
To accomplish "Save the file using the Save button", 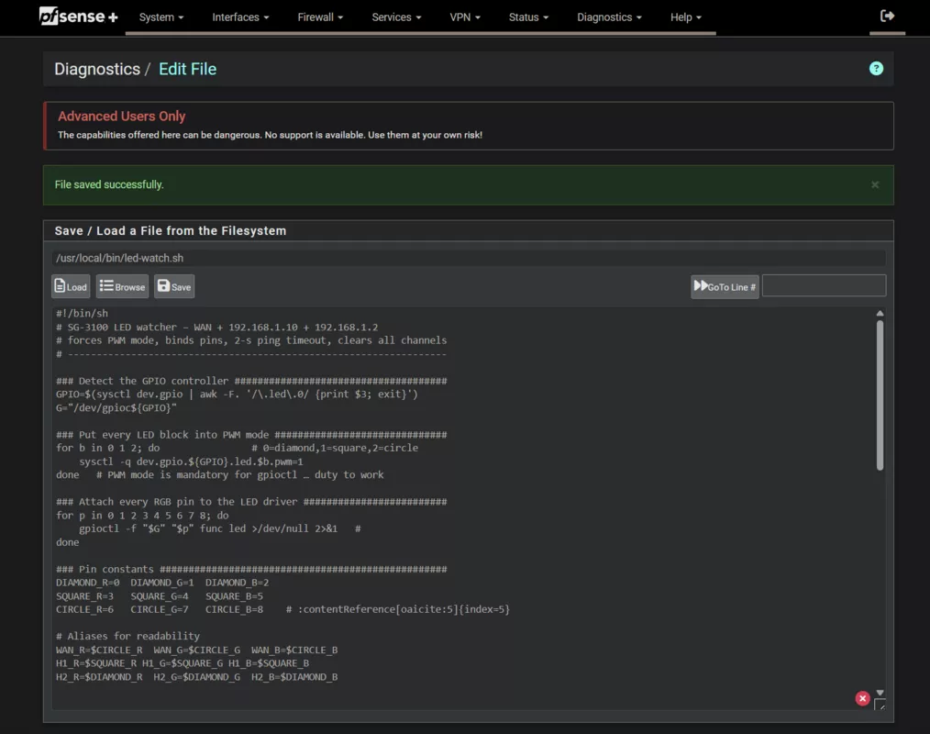I will 174,286.
